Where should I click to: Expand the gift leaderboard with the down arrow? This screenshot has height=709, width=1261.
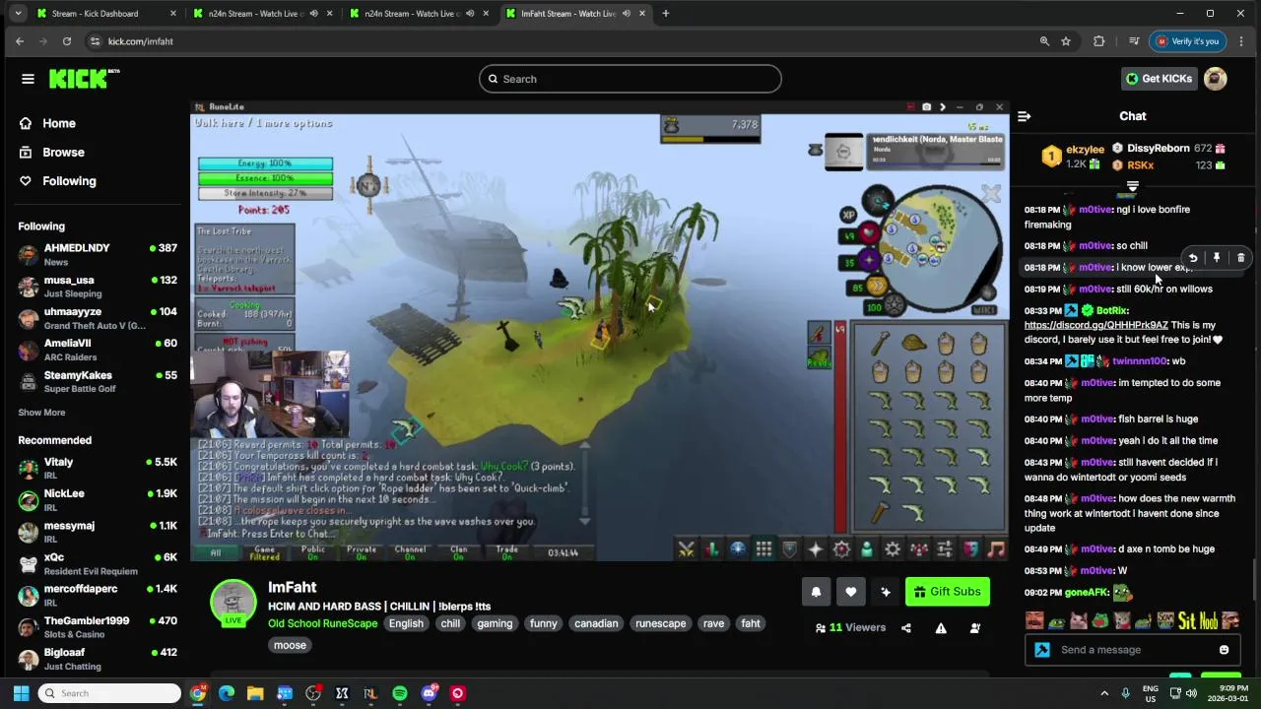coord(1133,186)
